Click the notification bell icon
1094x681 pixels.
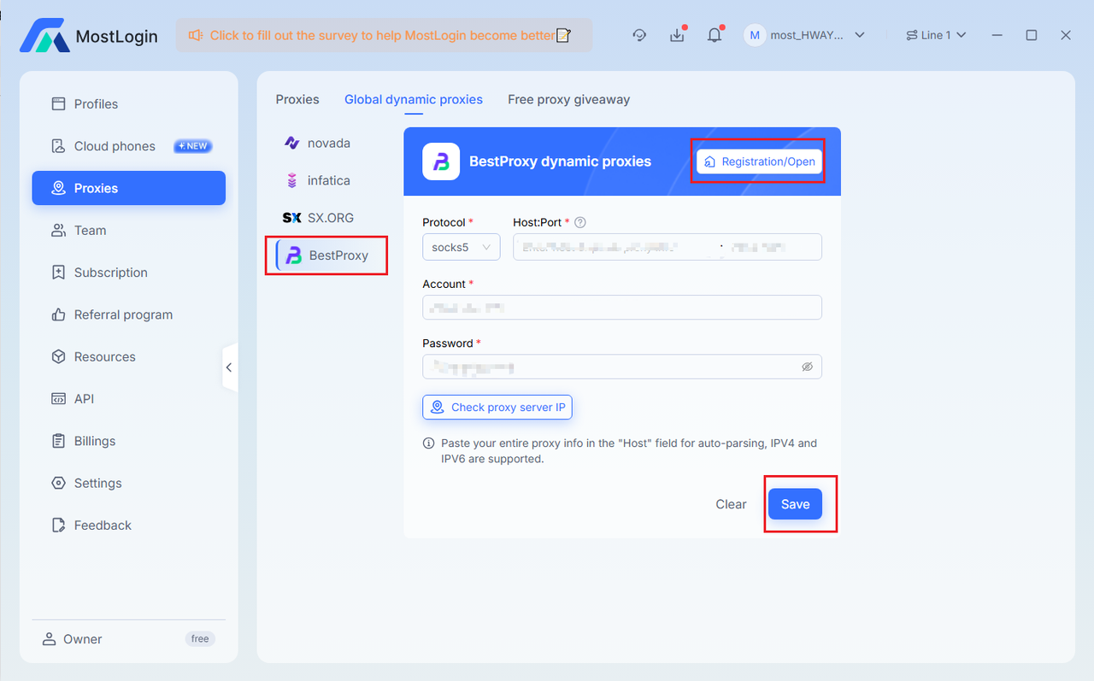715,35
